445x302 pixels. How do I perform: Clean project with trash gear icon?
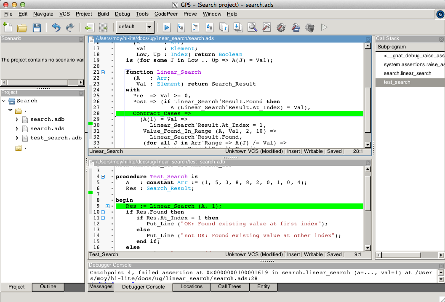[x=309, y=27]
